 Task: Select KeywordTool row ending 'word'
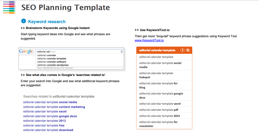164,104
